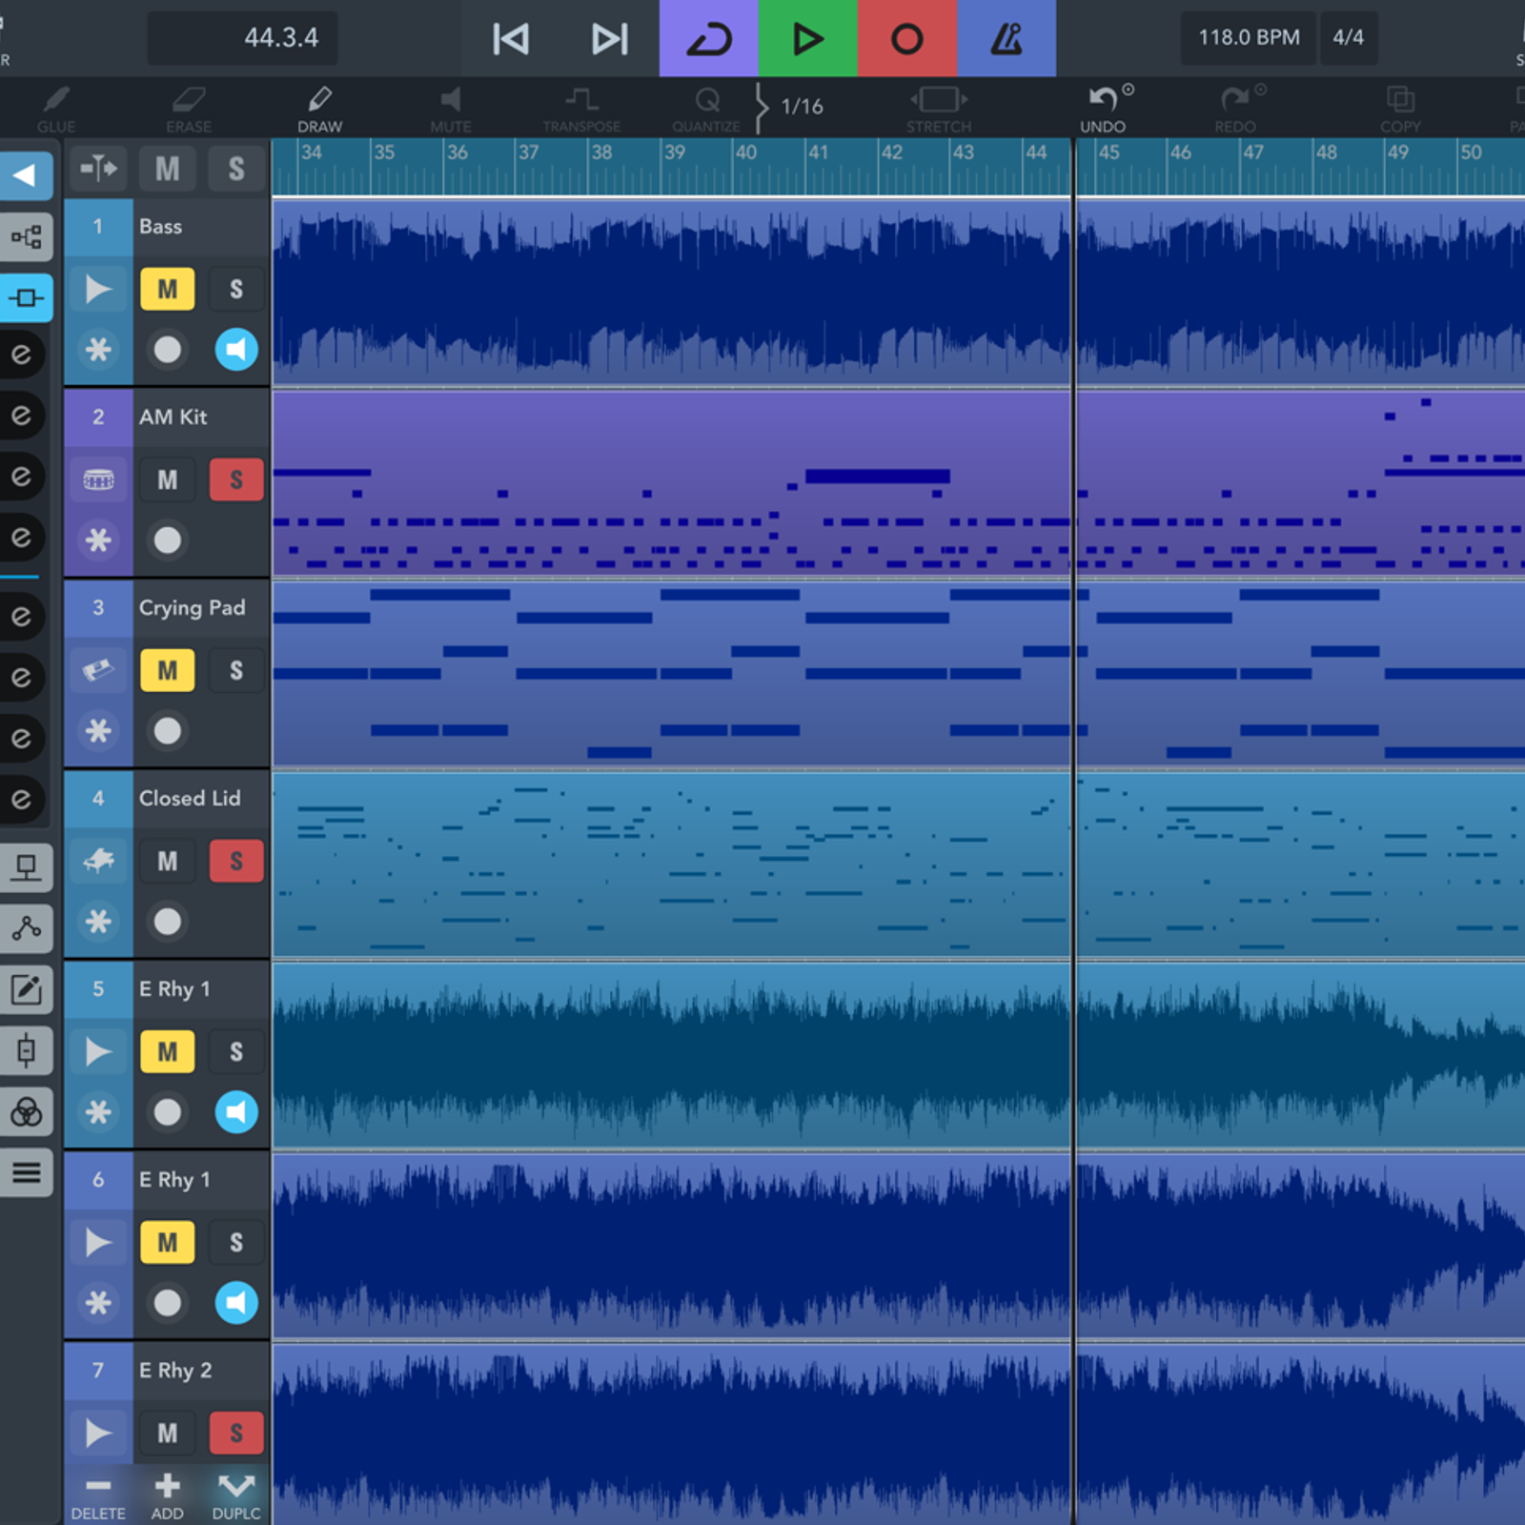The image size is (1525, 1525).
Task: Jump to next marker in transport
Action: point(610,38)
